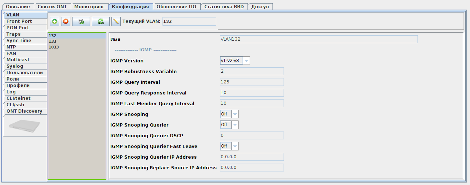470x185 pixels.
Task: Click IGMP Snooping Querier IP Address field
Action: pos(252,157)
